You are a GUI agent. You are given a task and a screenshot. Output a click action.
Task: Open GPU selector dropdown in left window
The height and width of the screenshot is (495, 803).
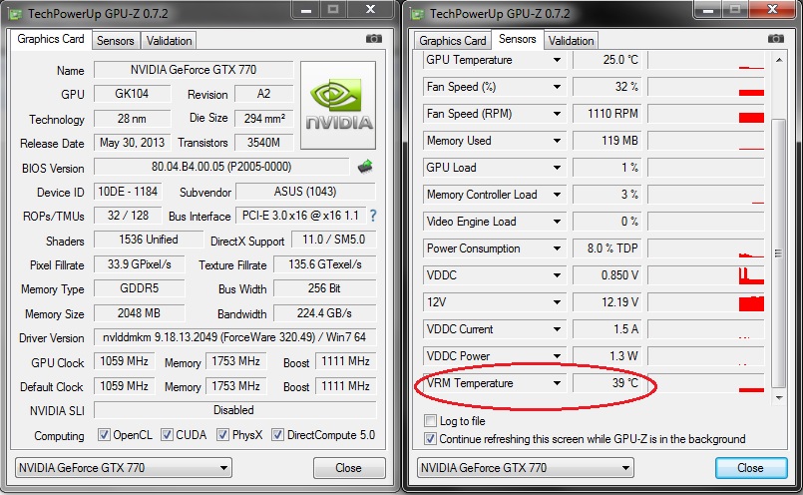coord(123,468)
